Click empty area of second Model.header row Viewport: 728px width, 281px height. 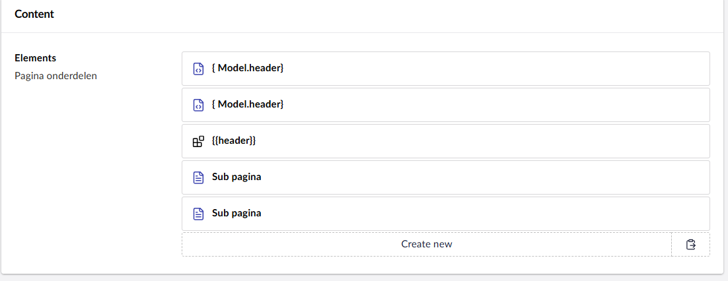click(x=497, y=105)
